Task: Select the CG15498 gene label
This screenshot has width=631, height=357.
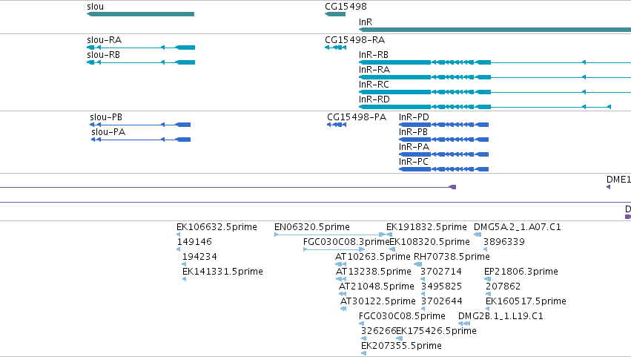Action: click(346, 7)
